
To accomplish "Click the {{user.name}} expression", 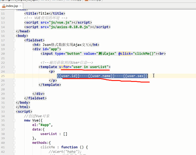I will 101,76.
